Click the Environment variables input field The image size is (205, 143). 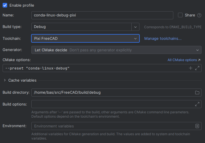pyautogui.click(x=112, y=126)
